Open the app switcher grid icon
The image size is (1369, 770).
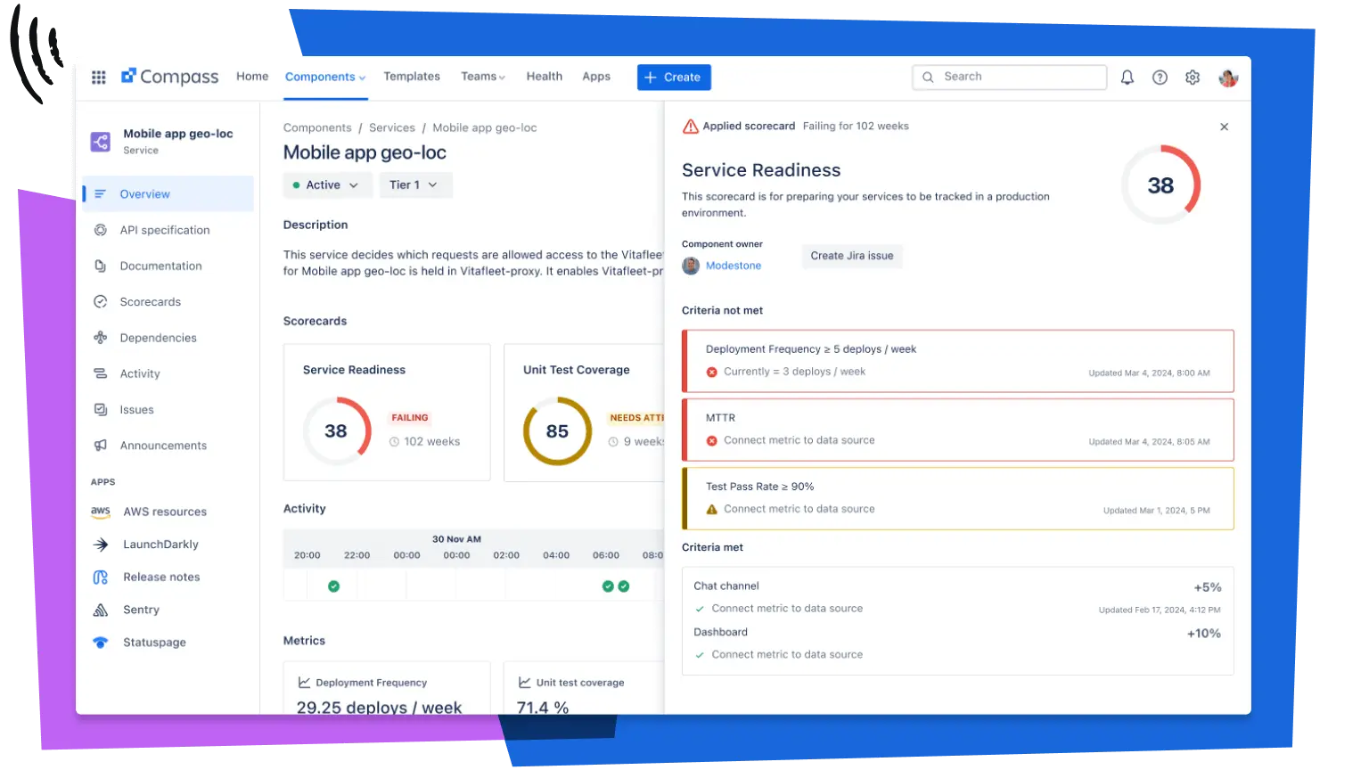click(x=99, y=78)
